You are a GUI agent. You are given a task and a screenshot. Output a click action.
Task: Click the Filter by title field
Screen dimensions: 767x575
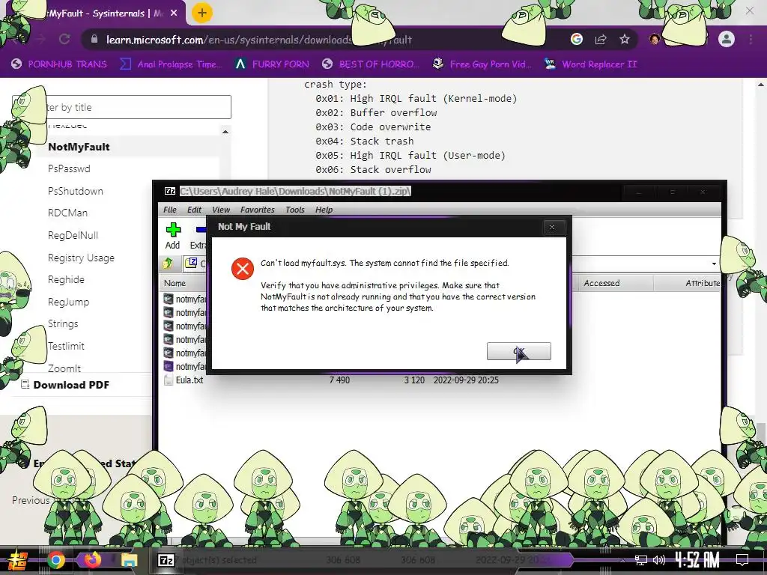pyautogui.click(x=121, y=107)
